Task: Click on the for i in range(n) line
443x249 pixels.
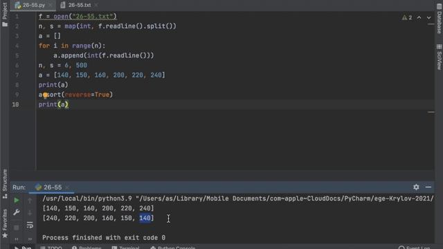Action: point(72,46)
